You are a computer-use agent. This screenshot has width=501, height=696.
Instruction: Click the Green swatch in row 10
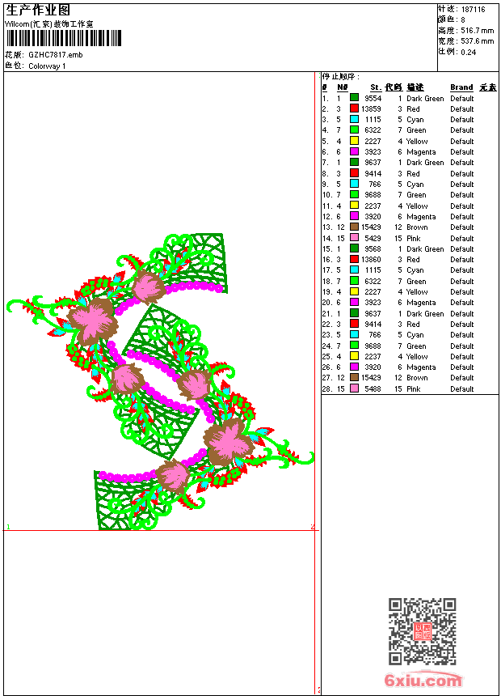pos(354,194)
